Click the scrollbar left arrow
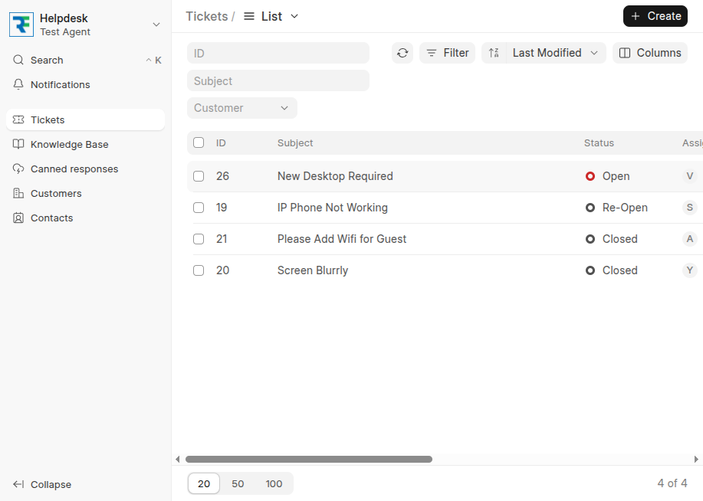The height and width of the screenshot is (501, 703). tap(178, 460)
